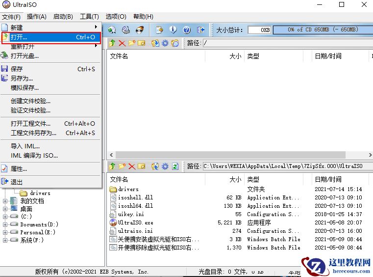Image resolution: width=373 pixels, height=277 pixels.
Task: Click extract icon in image pane toolbar
Action: click(155, 43)
